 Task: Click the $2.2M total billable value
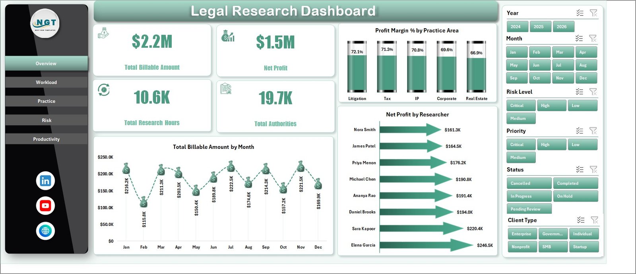click(152, 41)
